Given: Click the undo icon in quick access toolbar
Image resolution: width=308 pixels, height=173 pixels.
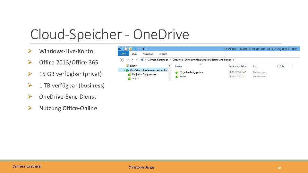Looking at the screenshot, I should 135,49.
